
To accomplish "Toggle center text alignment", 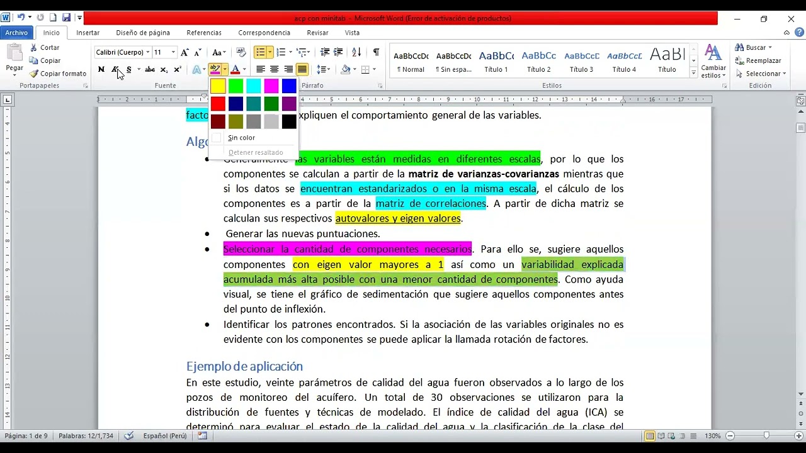I will click(275, 70).
